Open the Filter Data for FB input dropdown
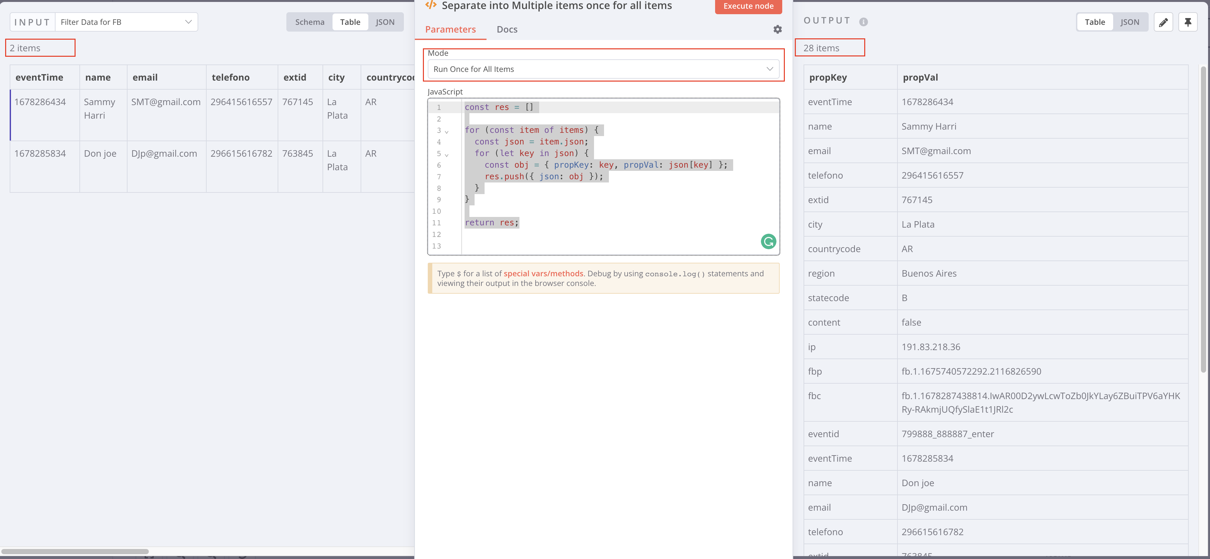The height and width of the screenshot is (559, 1210). (x=126, y=22)
